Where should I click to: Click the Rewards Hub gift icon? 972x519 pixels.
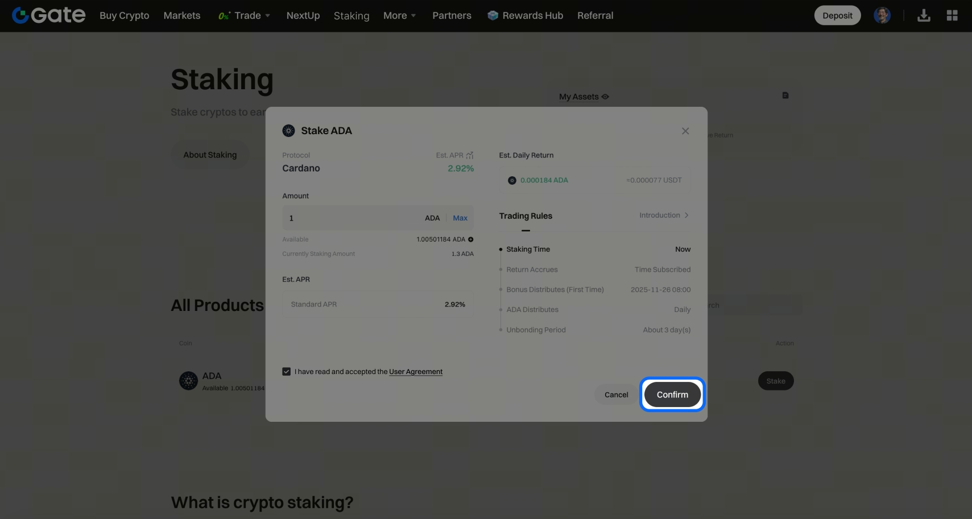[x=493, y=15]
